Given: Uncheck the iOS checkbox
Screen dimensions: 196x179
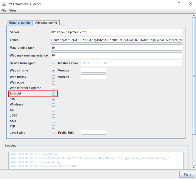Looking at the screenshot, I should (53, 99).
